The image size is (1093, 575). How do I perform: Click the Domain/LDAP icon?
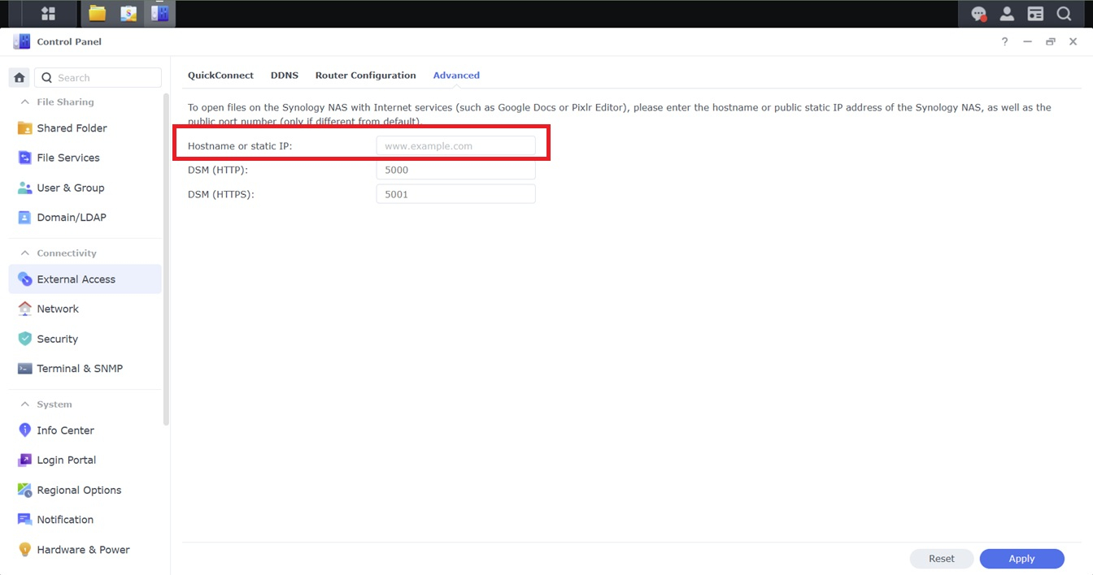24,217
